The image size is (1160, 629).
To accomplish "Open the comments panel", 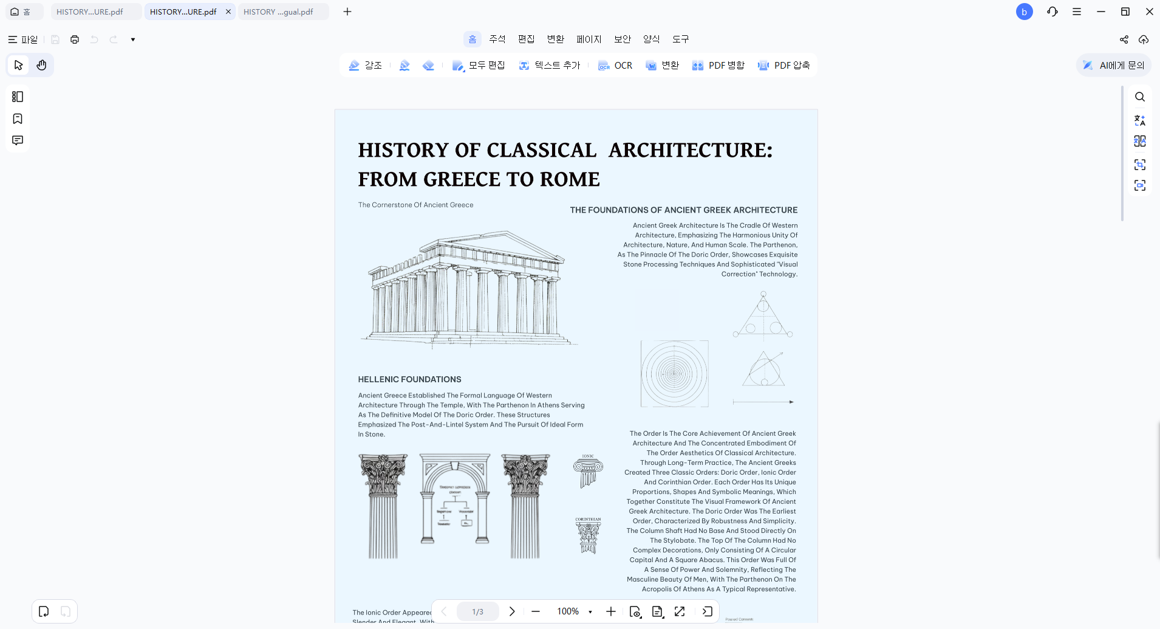I will [18, 140].
